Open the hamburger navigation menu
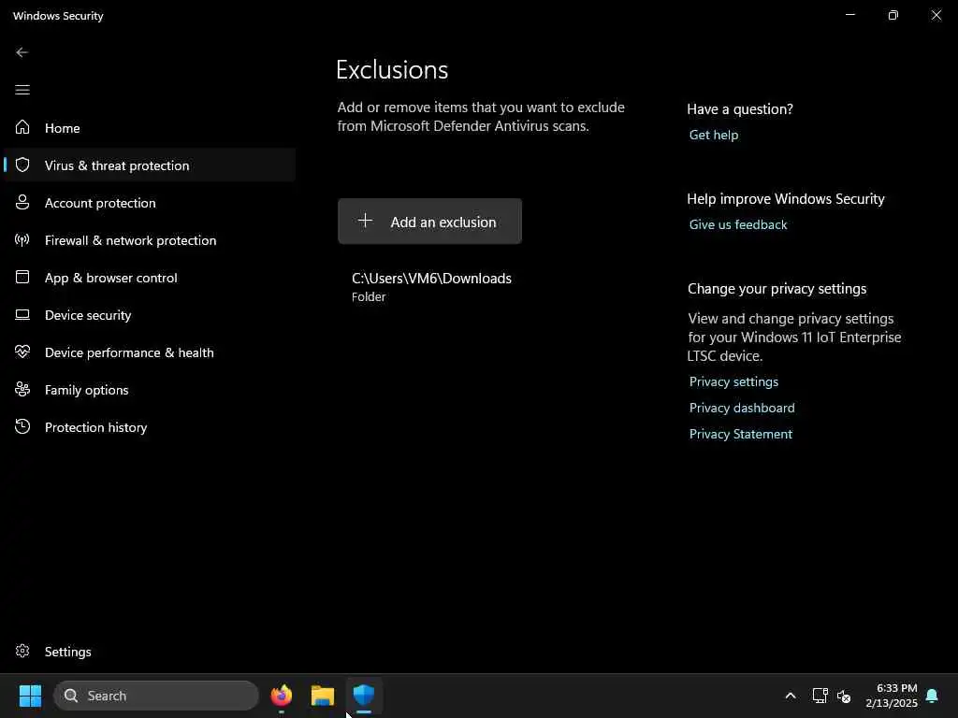This screenshot has width=958, height=718. coord(22,90)
